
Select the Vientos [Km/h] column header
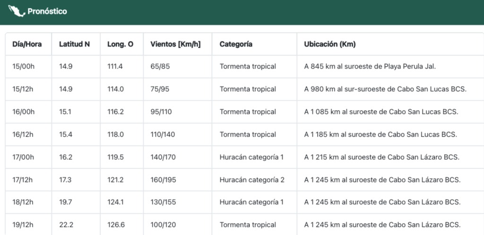(175, 44)
